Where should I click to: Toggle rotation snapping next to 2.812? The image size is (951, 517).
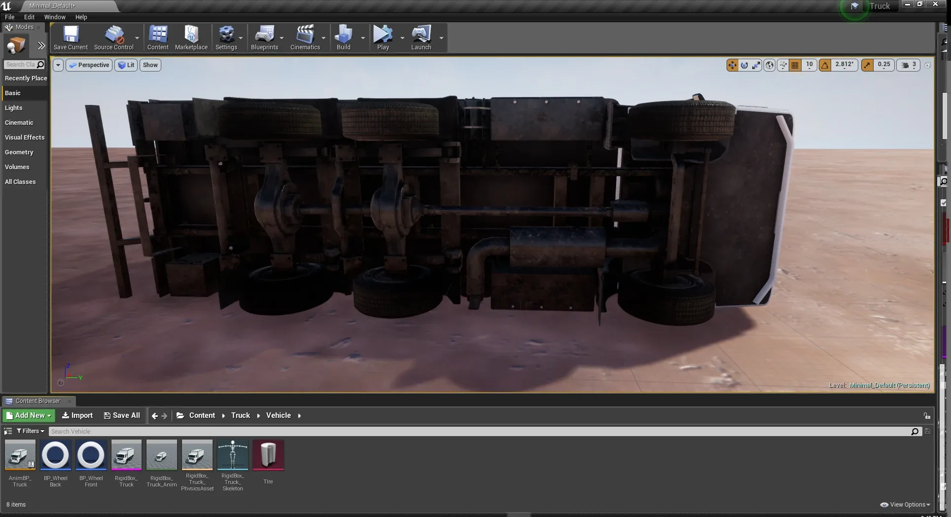825,65
